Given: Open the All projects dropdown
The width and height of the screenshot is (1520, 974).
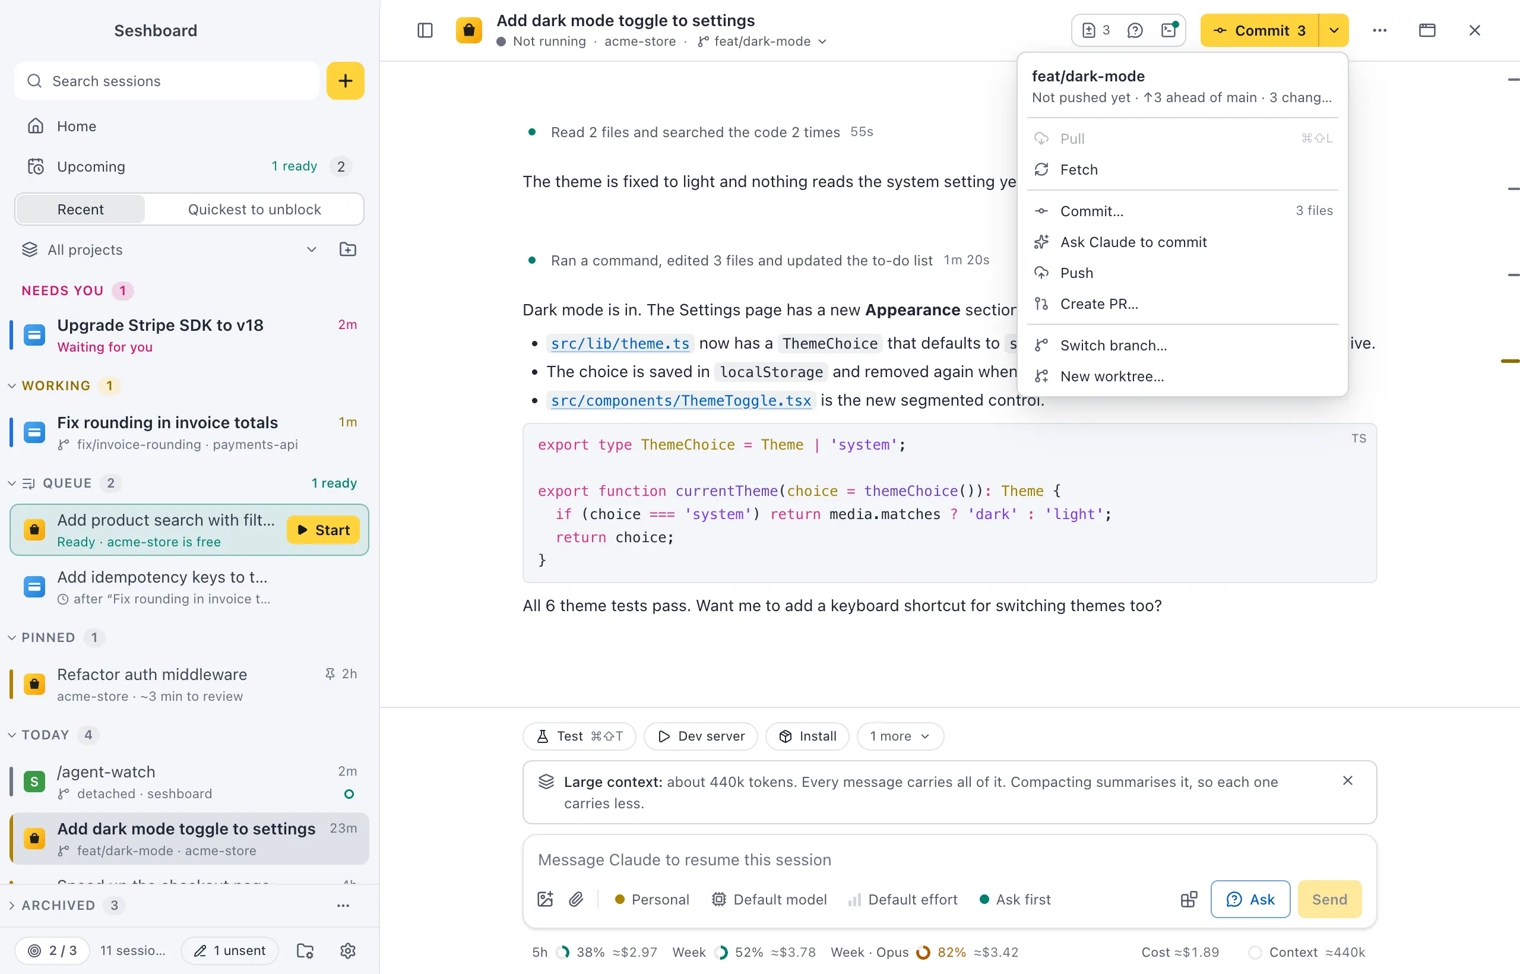Looking at the screenshot, I should (x=169, y=250).
